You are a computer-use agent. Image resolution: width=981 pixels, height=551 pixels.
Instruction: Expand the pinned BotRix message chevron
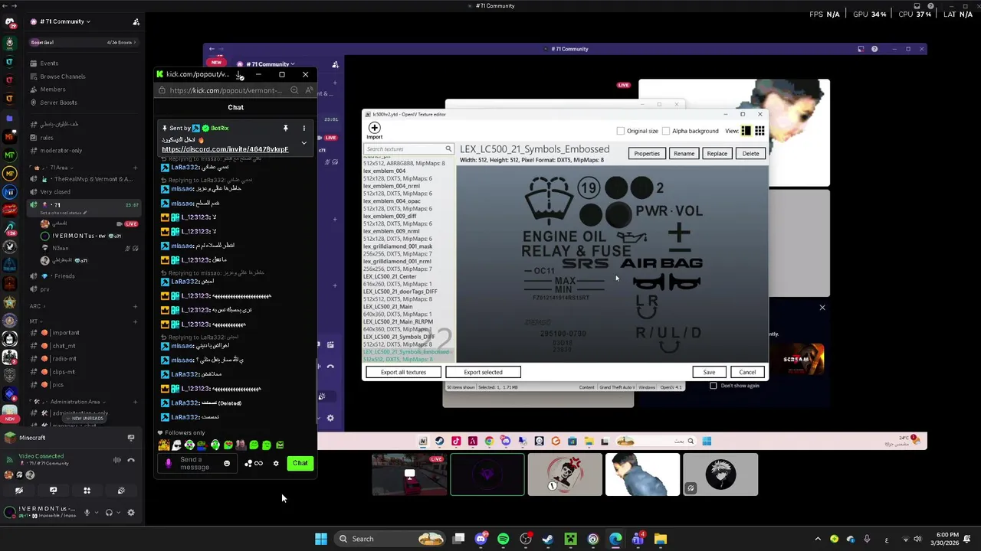point(303,143)
